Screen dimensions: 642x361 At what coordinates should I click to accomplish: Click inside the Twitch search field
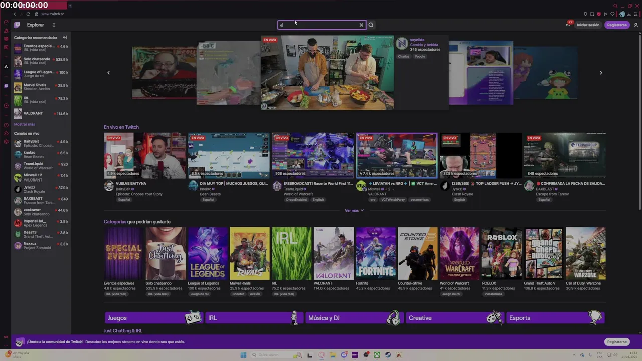pos(318,25)
